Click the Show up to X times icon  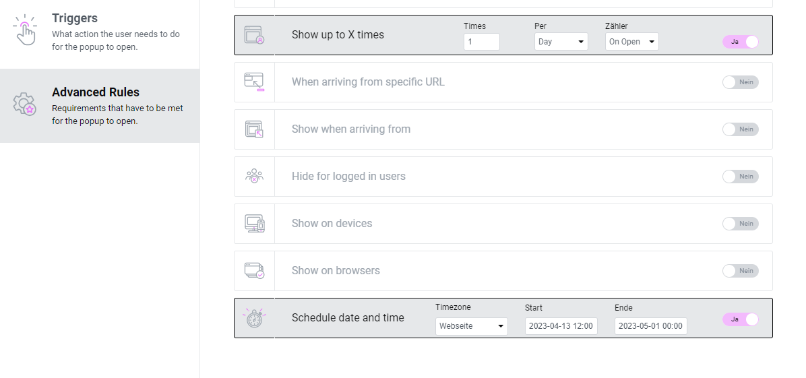[x=254, y=35]
